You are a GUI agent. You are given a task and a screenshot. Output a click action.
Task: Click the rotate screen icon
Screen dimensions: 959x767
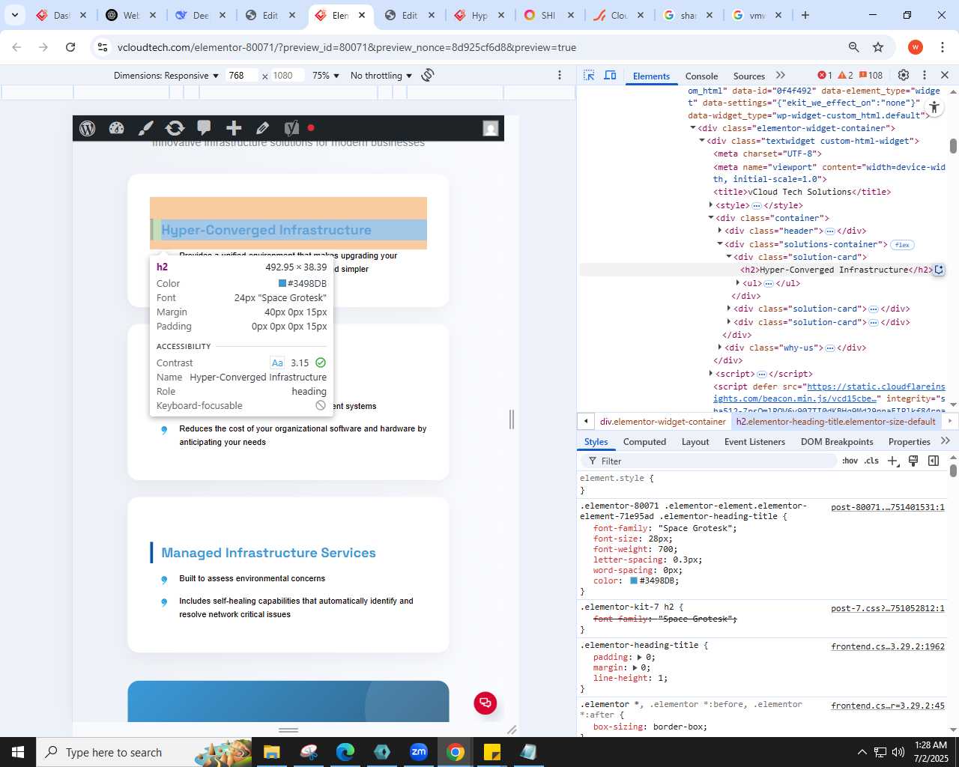pyautogui.click(x=428, y=75)
